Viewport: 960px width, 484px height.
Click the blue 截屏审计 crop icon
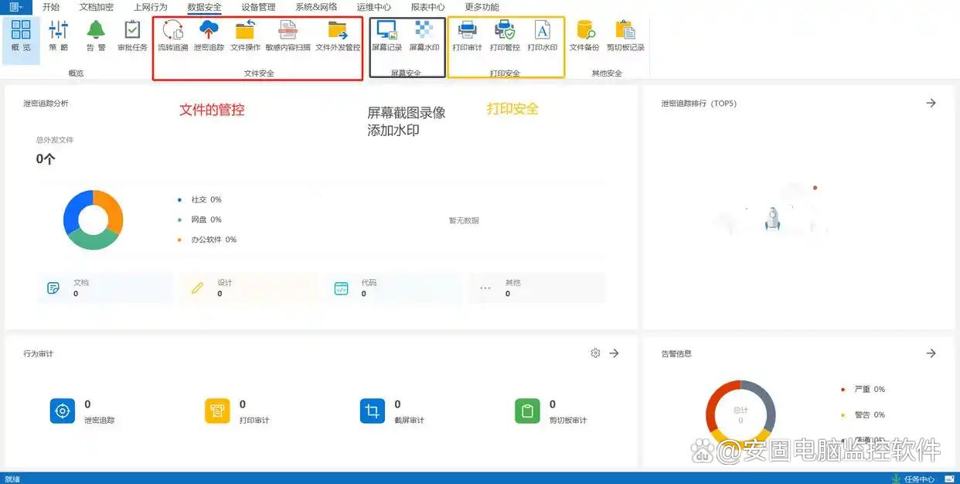pyautogui.click(x=373, y=411)
